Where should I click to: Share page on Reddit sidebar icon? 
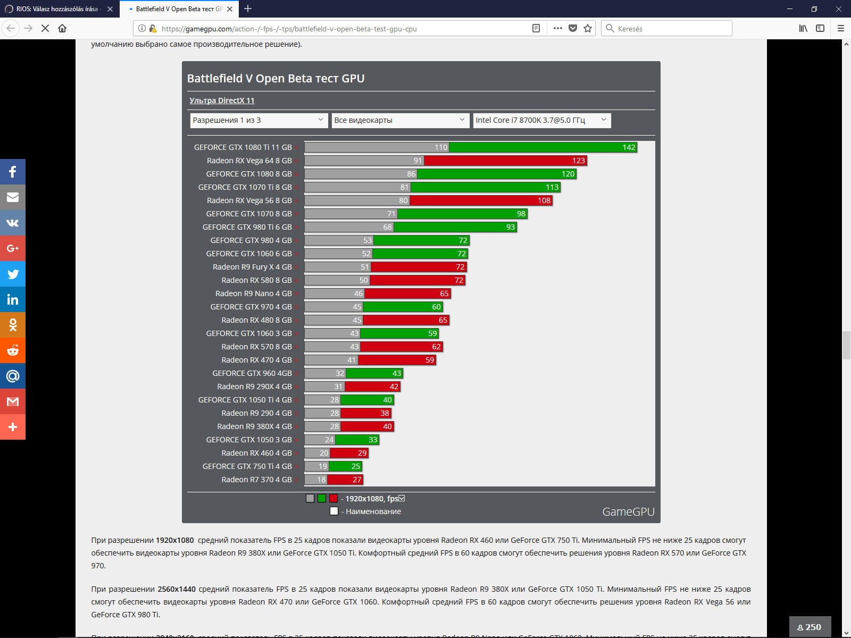[13, 350]
